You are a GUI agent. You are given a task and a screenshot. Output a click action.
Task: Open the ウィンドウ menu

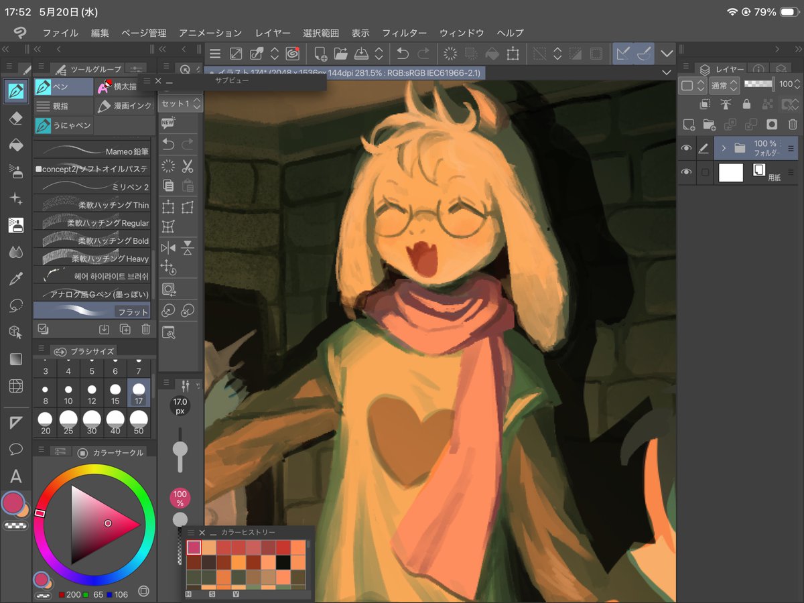pyautogui.click(x=462, y=33)
